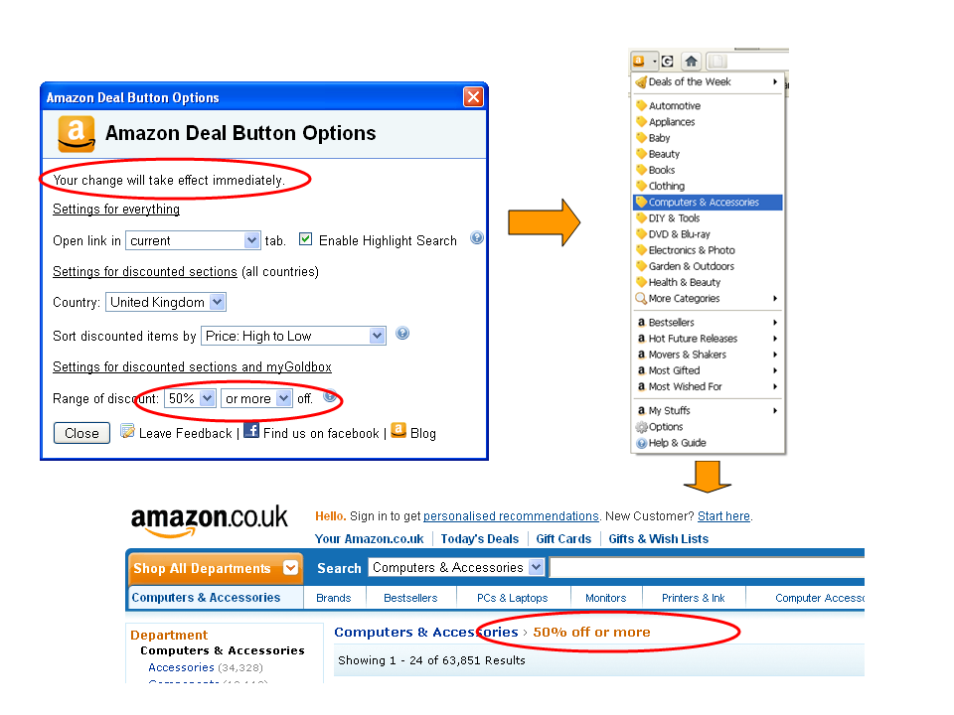Choose Options from the deal menu
Viewport: 954px width, 715px height.
point(666,427)
